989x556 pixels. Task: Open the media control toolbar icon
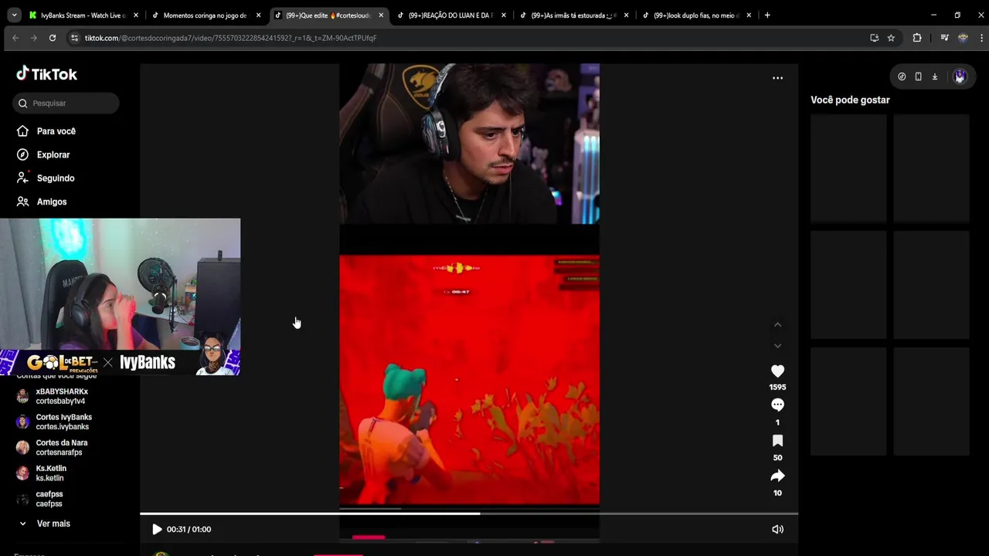pyautogui.click(x=944, y=38)
